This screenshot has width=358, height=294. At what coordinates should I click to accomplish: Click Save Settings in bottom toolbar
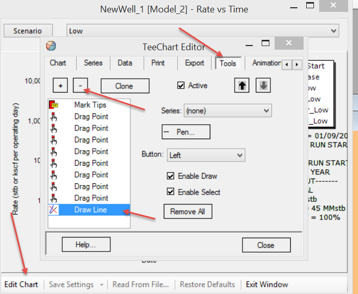(x=71, y=284)
